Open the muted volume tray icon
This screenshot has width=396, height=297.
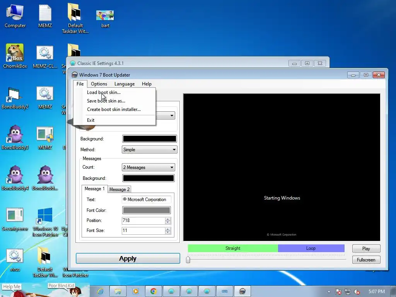coord(357,292)
